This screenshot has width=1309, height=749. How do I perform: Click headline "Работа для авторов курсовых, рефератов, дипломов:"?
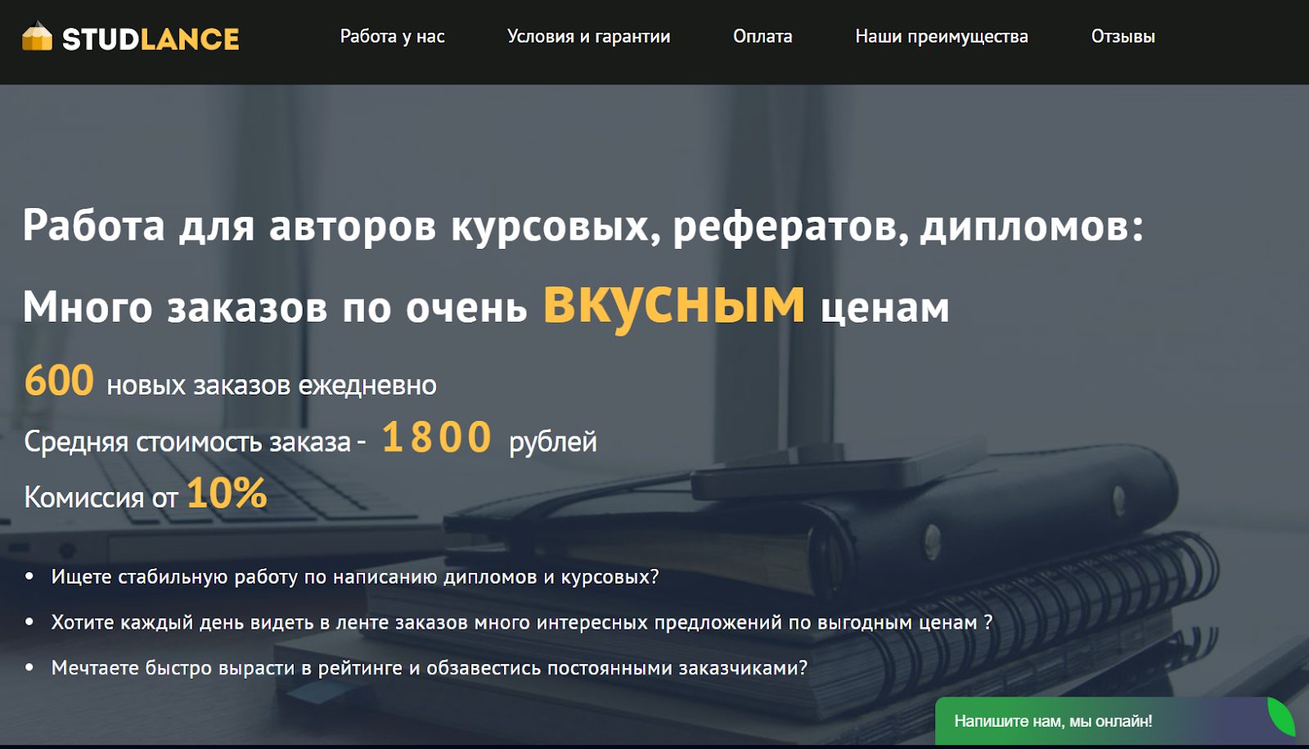coord(583,225)
